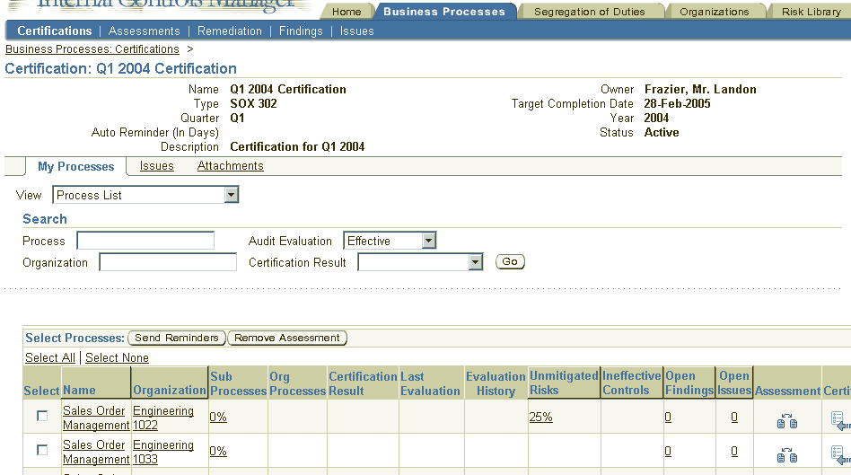Select the Business Processes tab
851x475 pixels.
[x=444, y=12]
